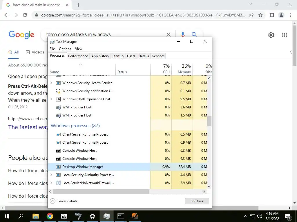Screen dimensions: 297x222
Task: Select the first WMI Provider Host 2.6 MB row
Action: click(128, 107)
